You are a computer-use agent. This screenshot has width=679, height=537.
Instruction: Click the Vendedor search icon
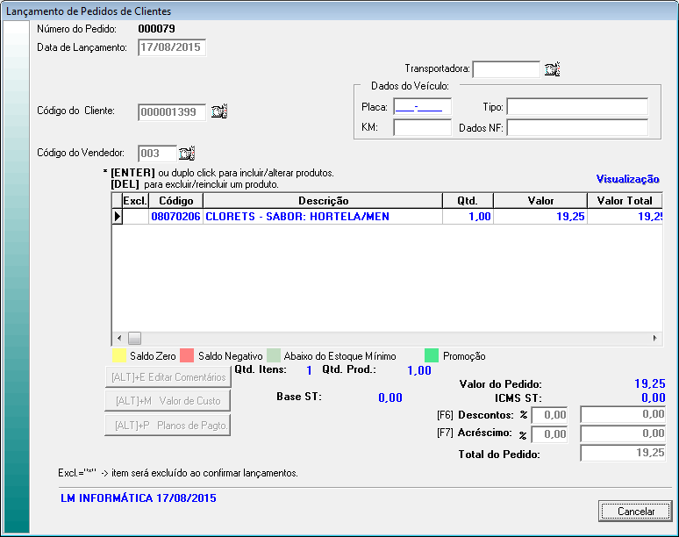click(186, 154)
